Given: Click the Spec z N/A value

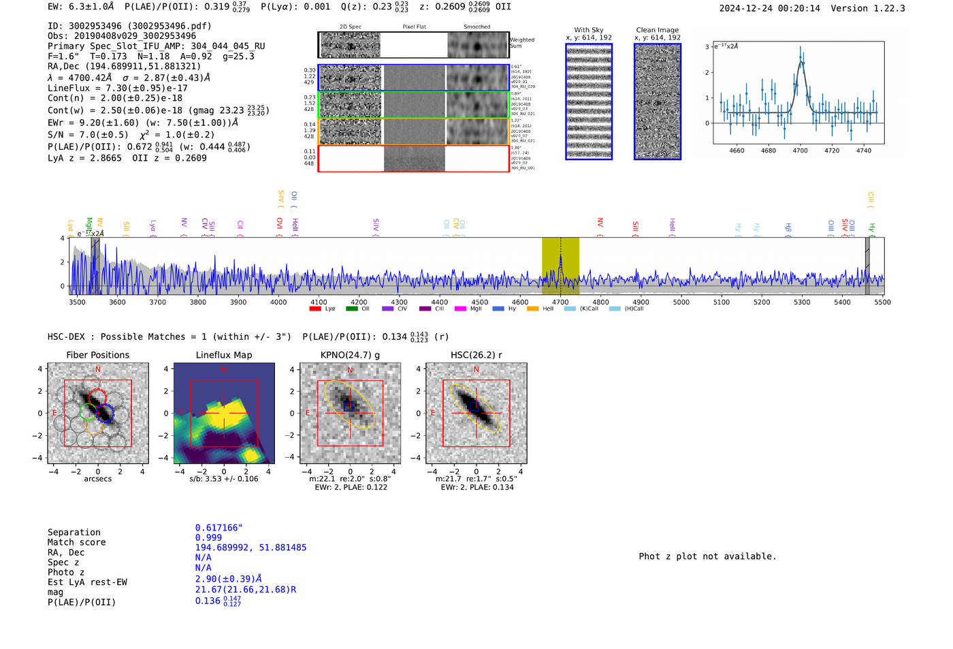Looking at the screenshot, I should point(203,558).
